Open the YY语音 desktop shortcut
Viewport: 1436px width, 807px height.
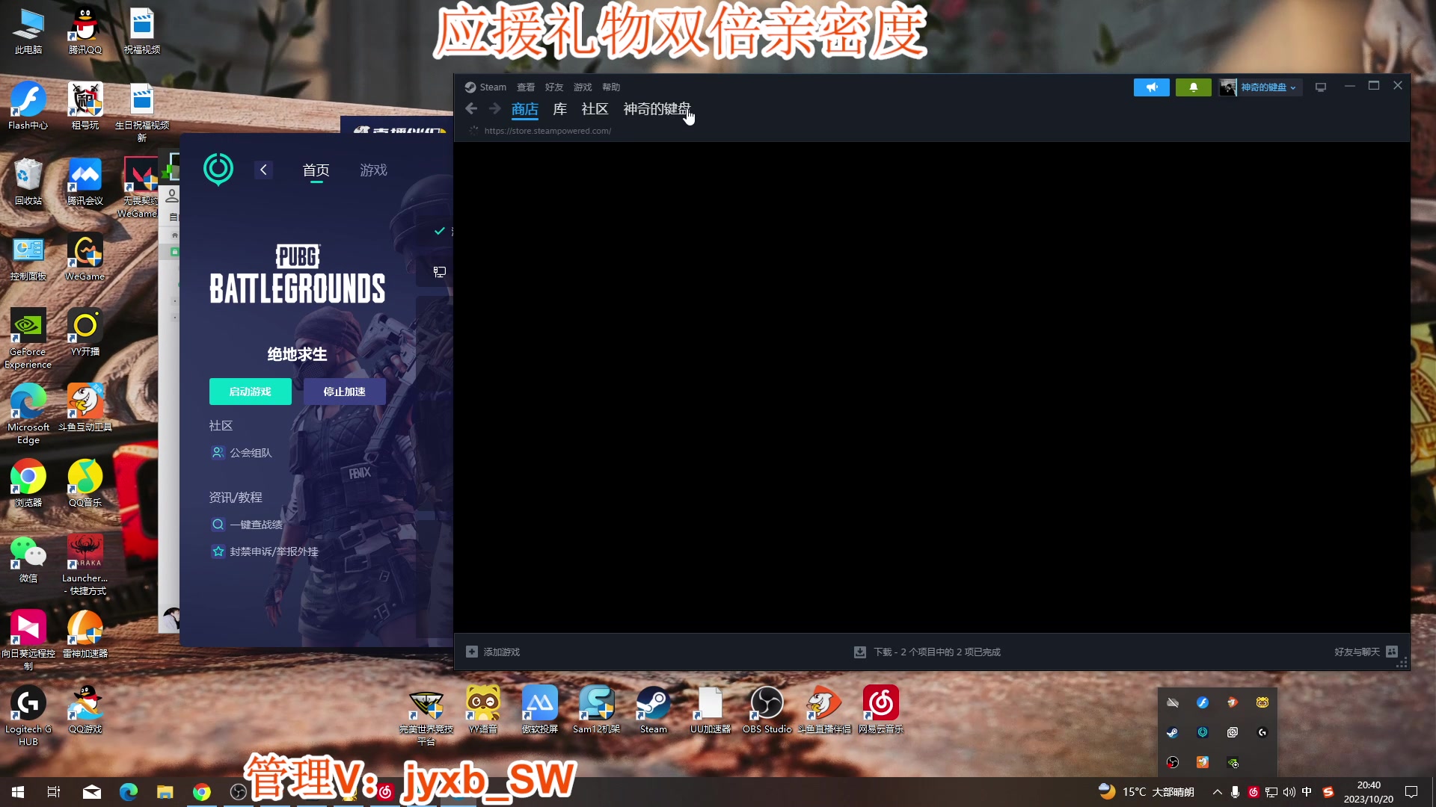[x=483, y=710]
